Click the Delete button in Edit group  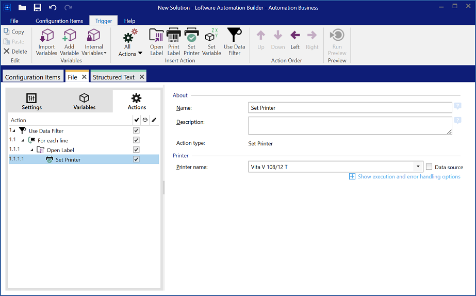tap(15, 52)
